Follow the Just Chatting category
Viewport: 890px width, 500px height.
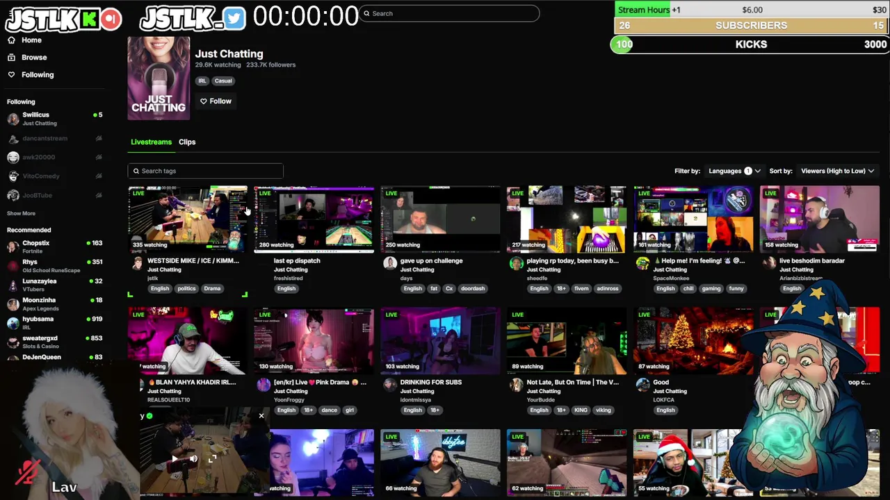tap(216, 101)
